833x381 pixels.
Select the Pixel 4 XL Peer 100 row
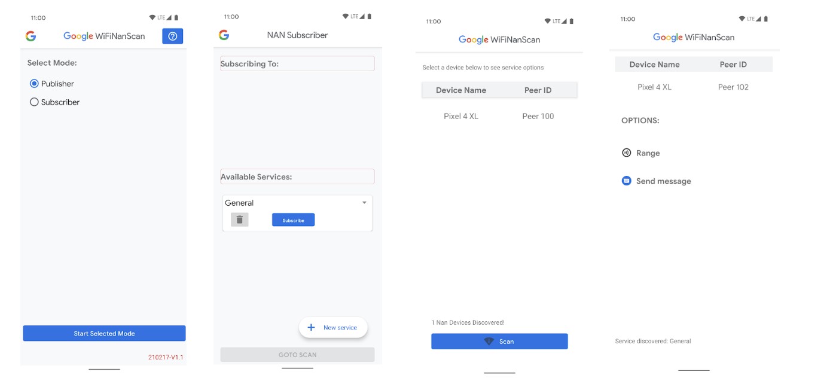click(499, 116)
